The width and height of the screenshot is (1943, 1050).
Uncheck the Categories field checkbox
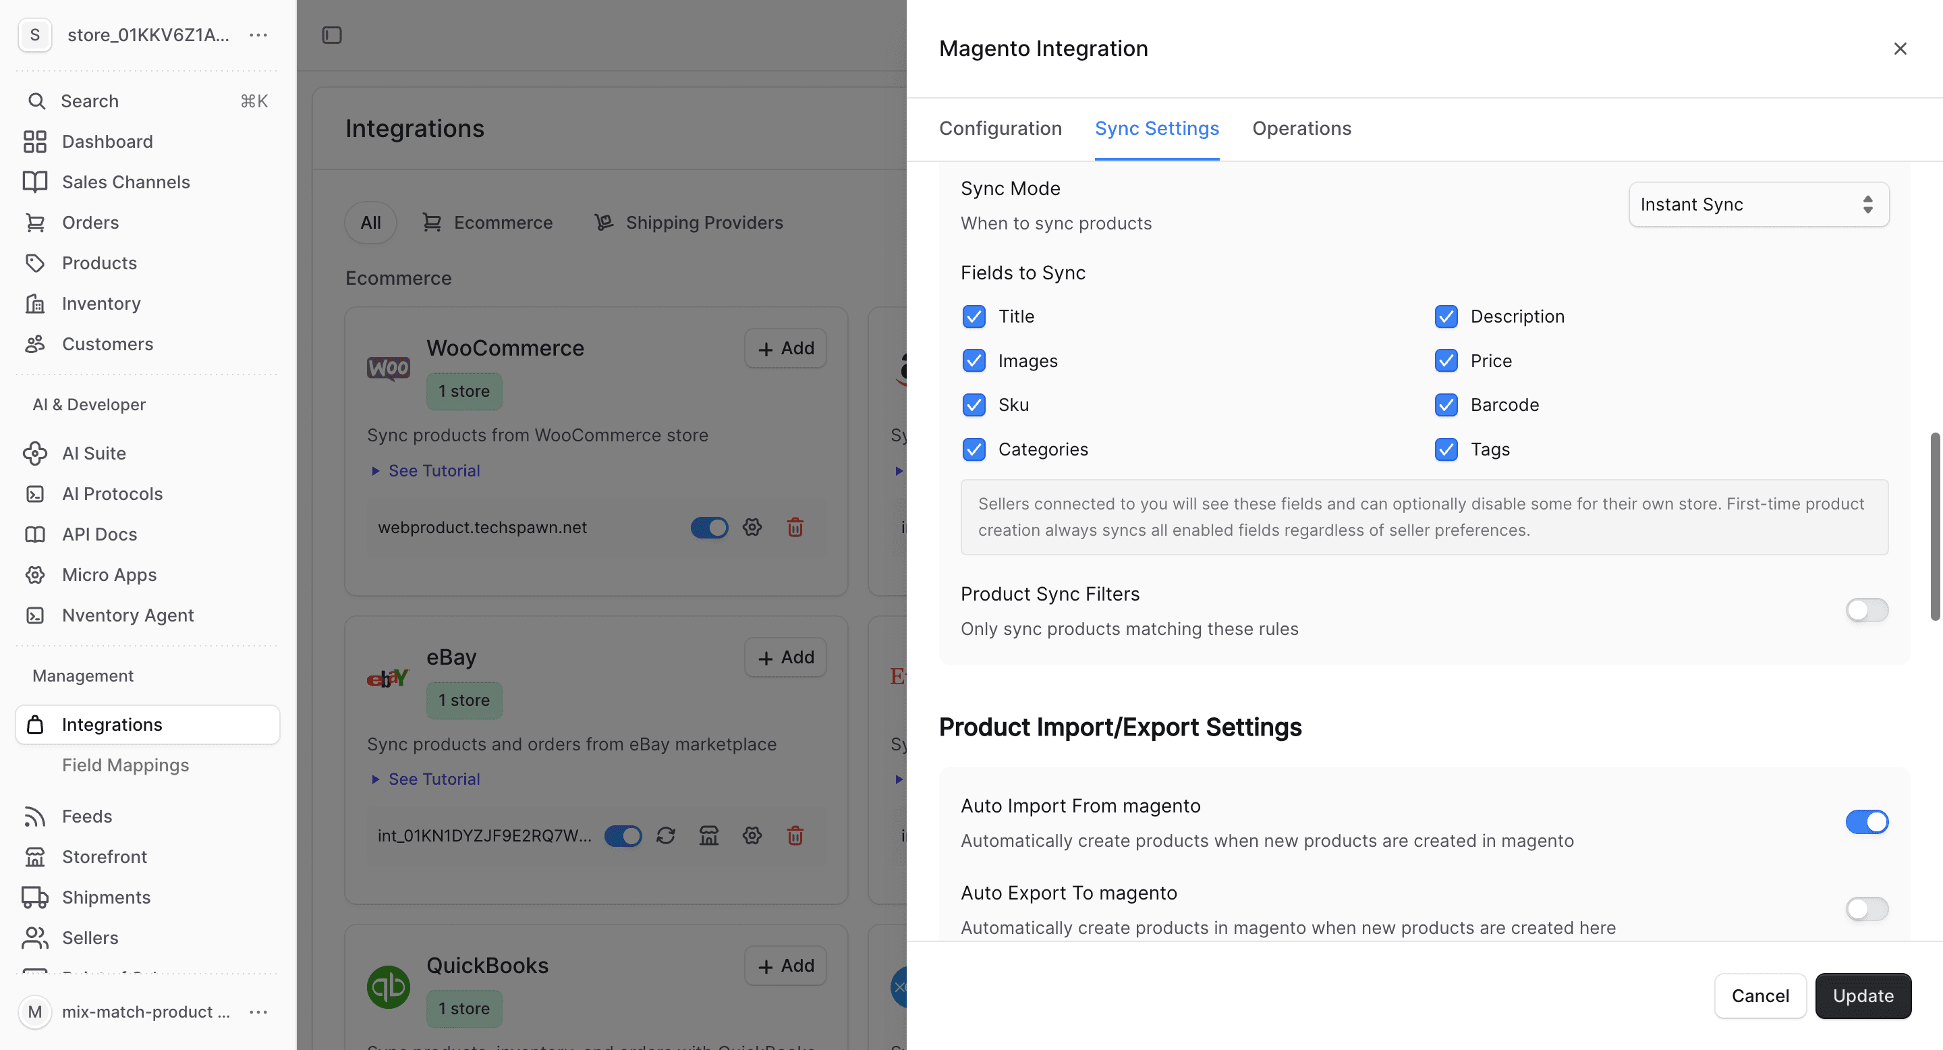click(x=974, y=449)
